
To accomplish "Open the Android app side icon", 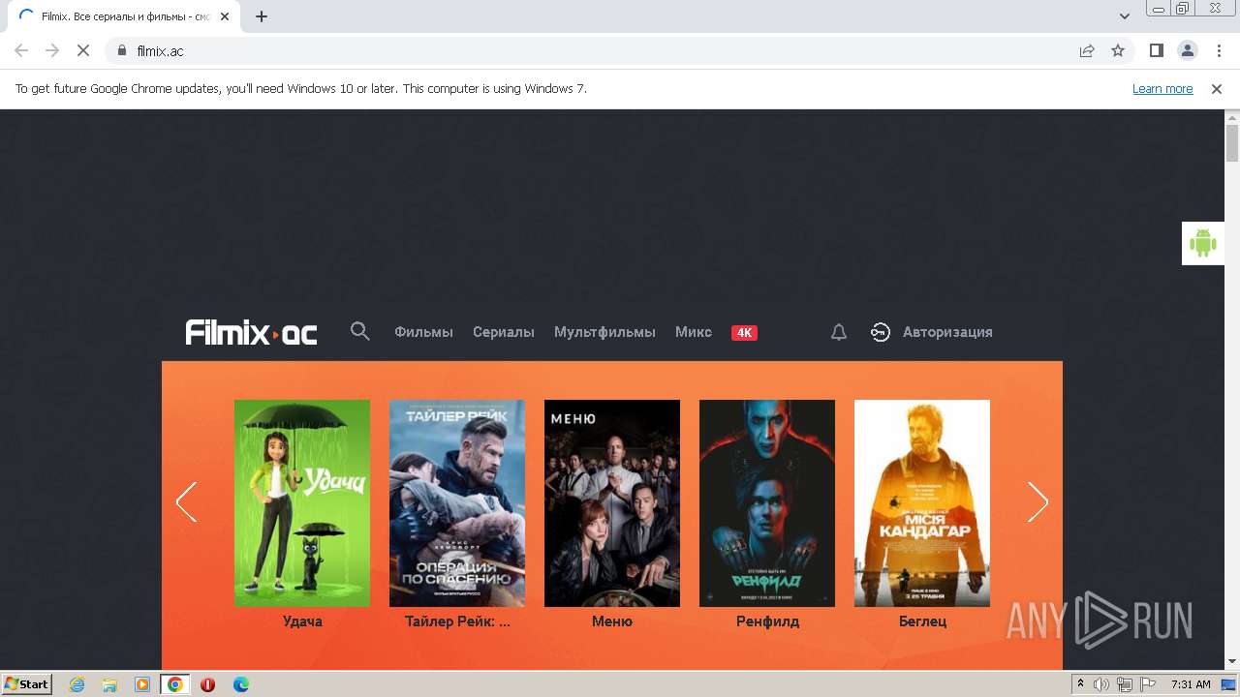I will point(1202,243).
